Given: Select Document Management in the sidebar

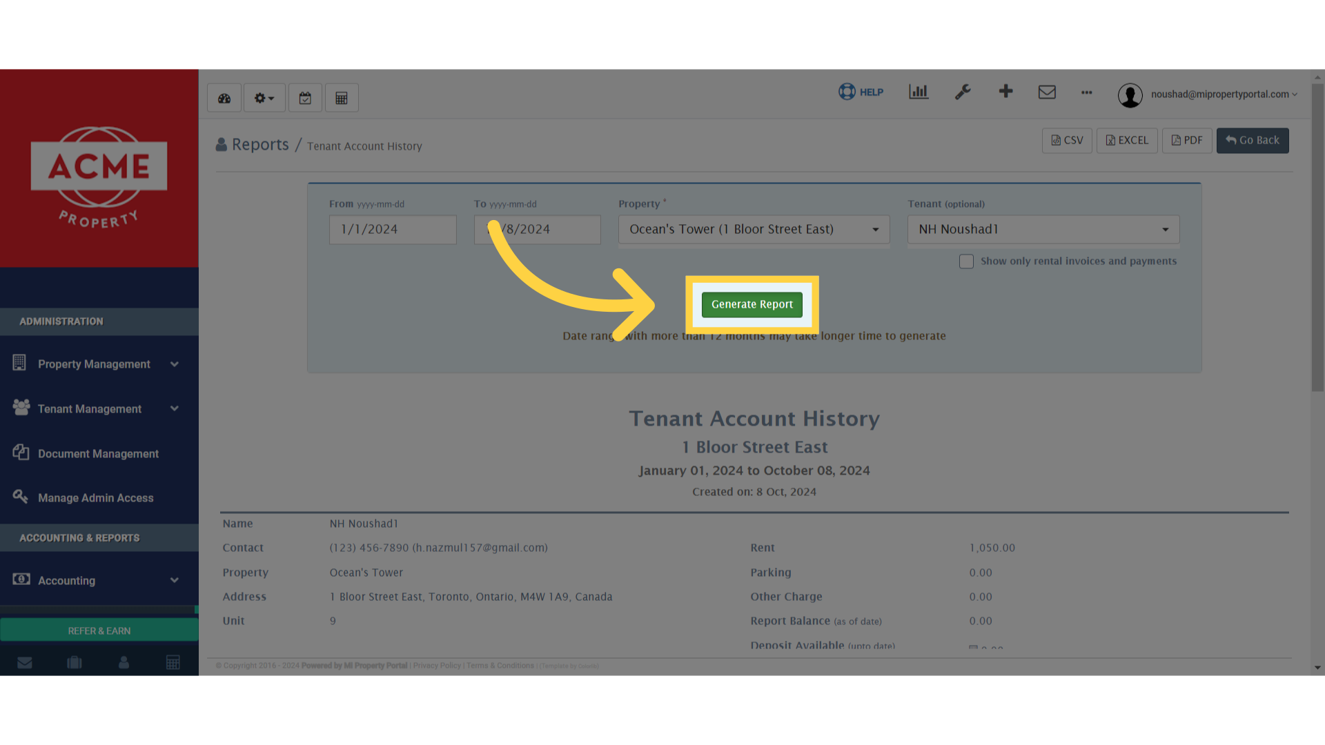Looking at the screenshot, I should [x=98, y=453].
